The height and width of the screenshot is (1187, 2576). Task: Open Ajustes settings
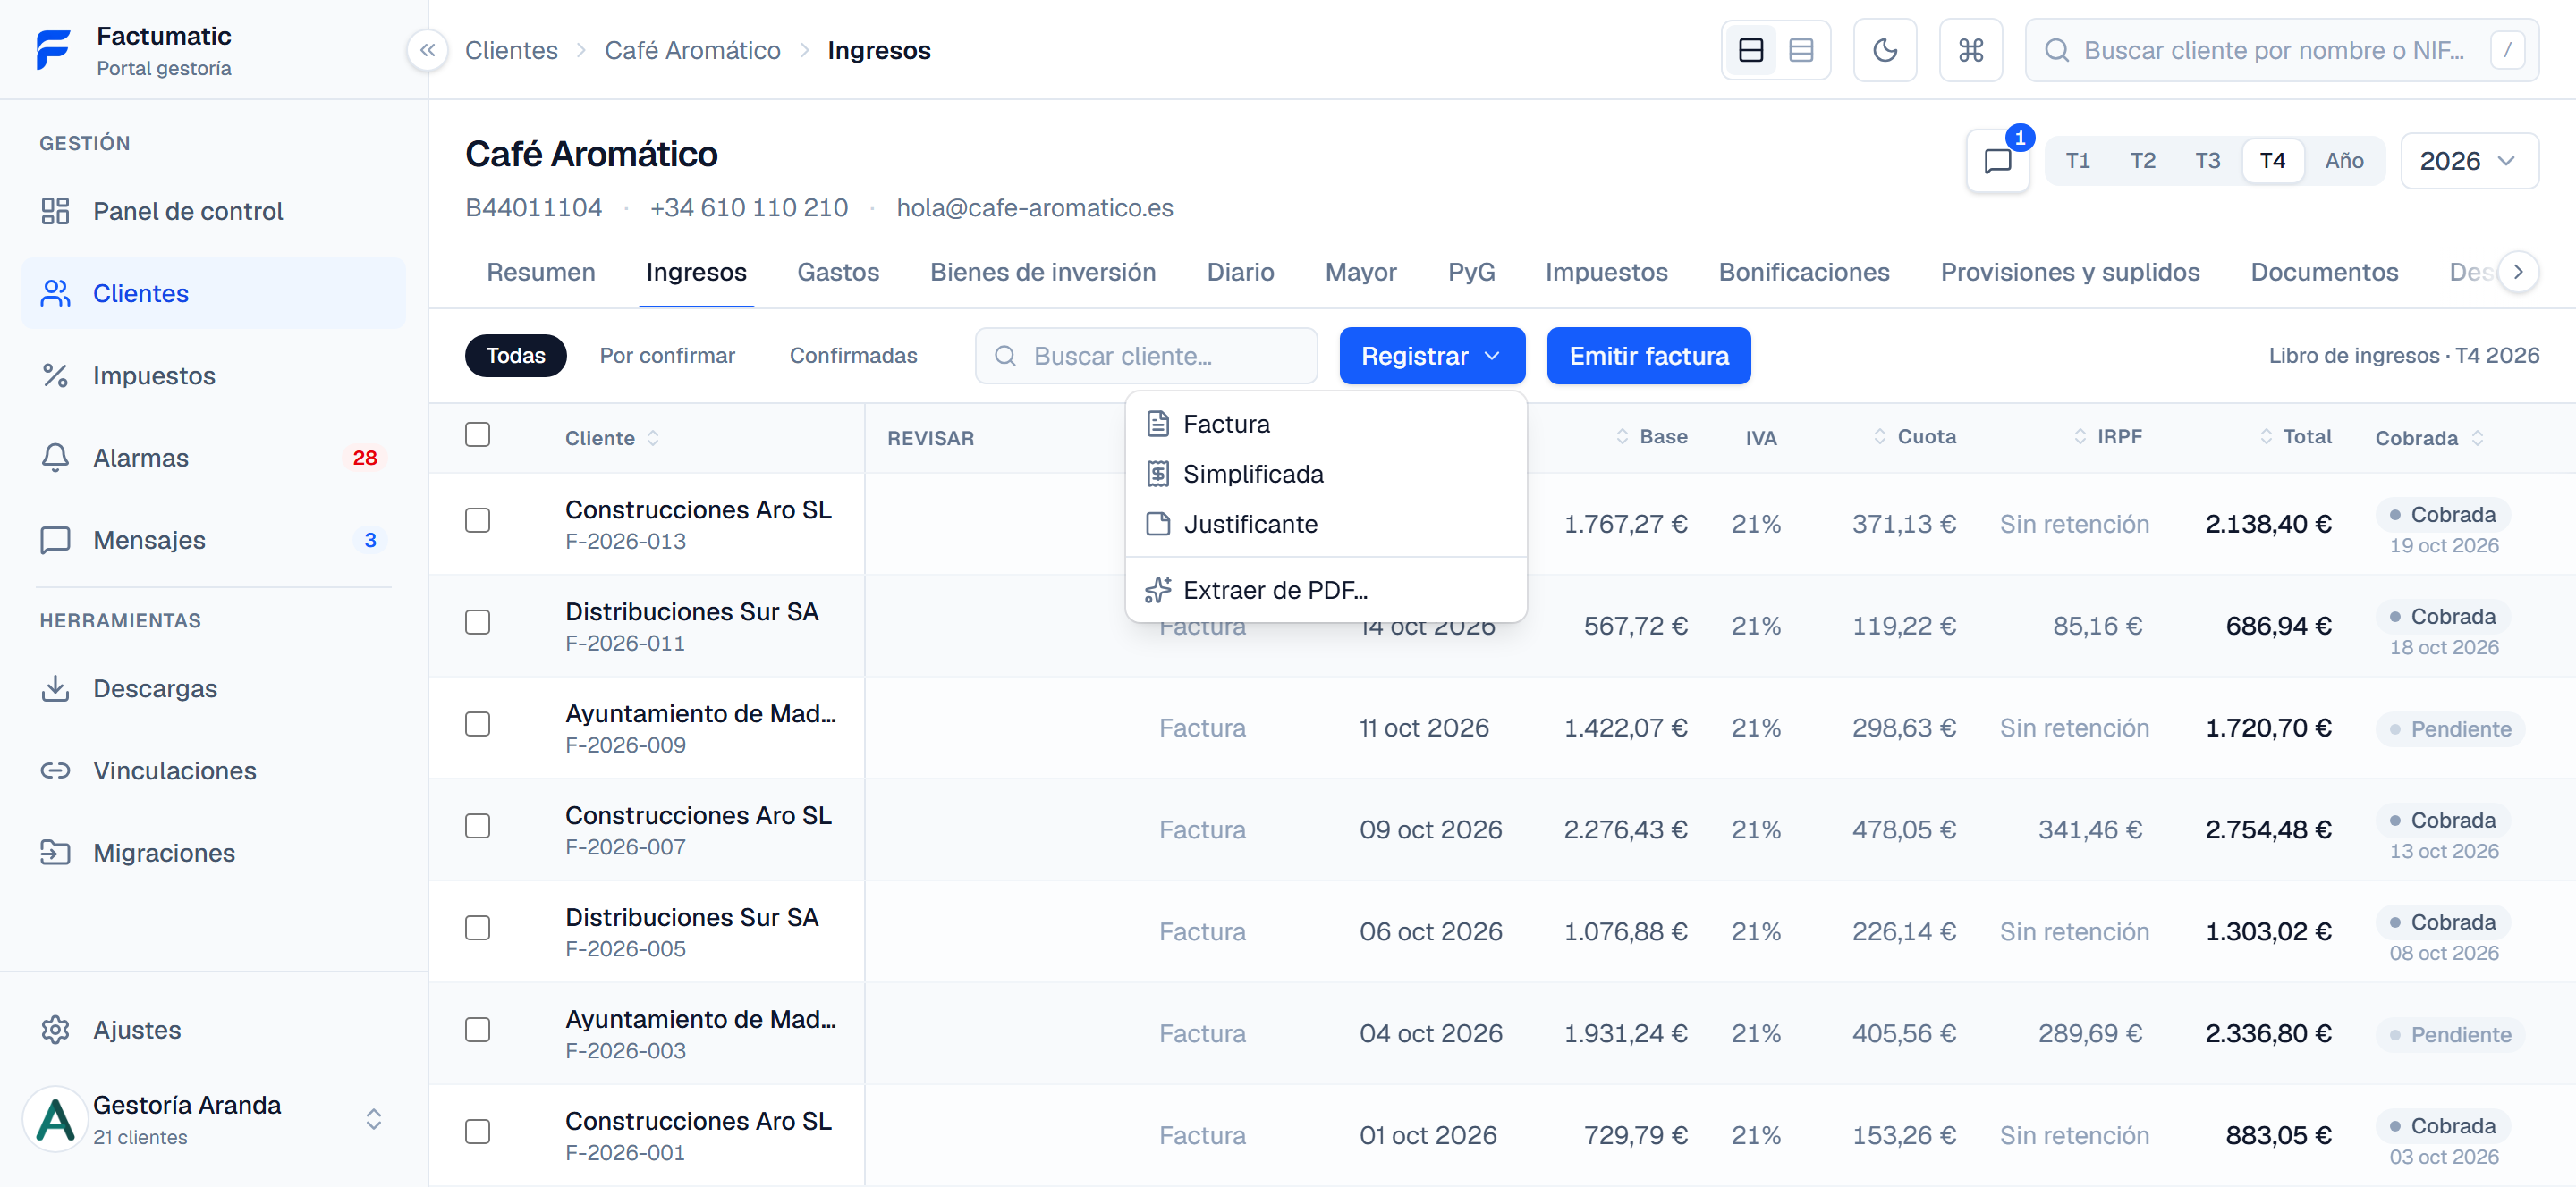(x=214, y=1029)
